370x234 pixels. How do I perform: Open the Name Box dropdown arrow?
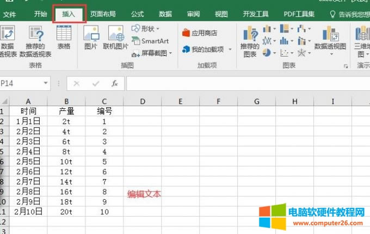tap(46, 83)
